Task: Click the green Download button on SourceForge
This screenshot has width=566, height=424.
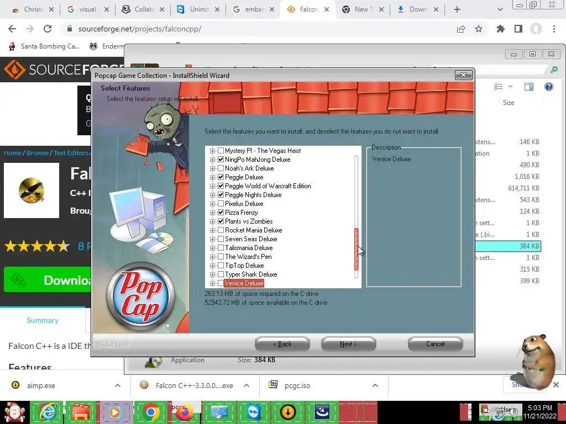Action: pos(48,280)
